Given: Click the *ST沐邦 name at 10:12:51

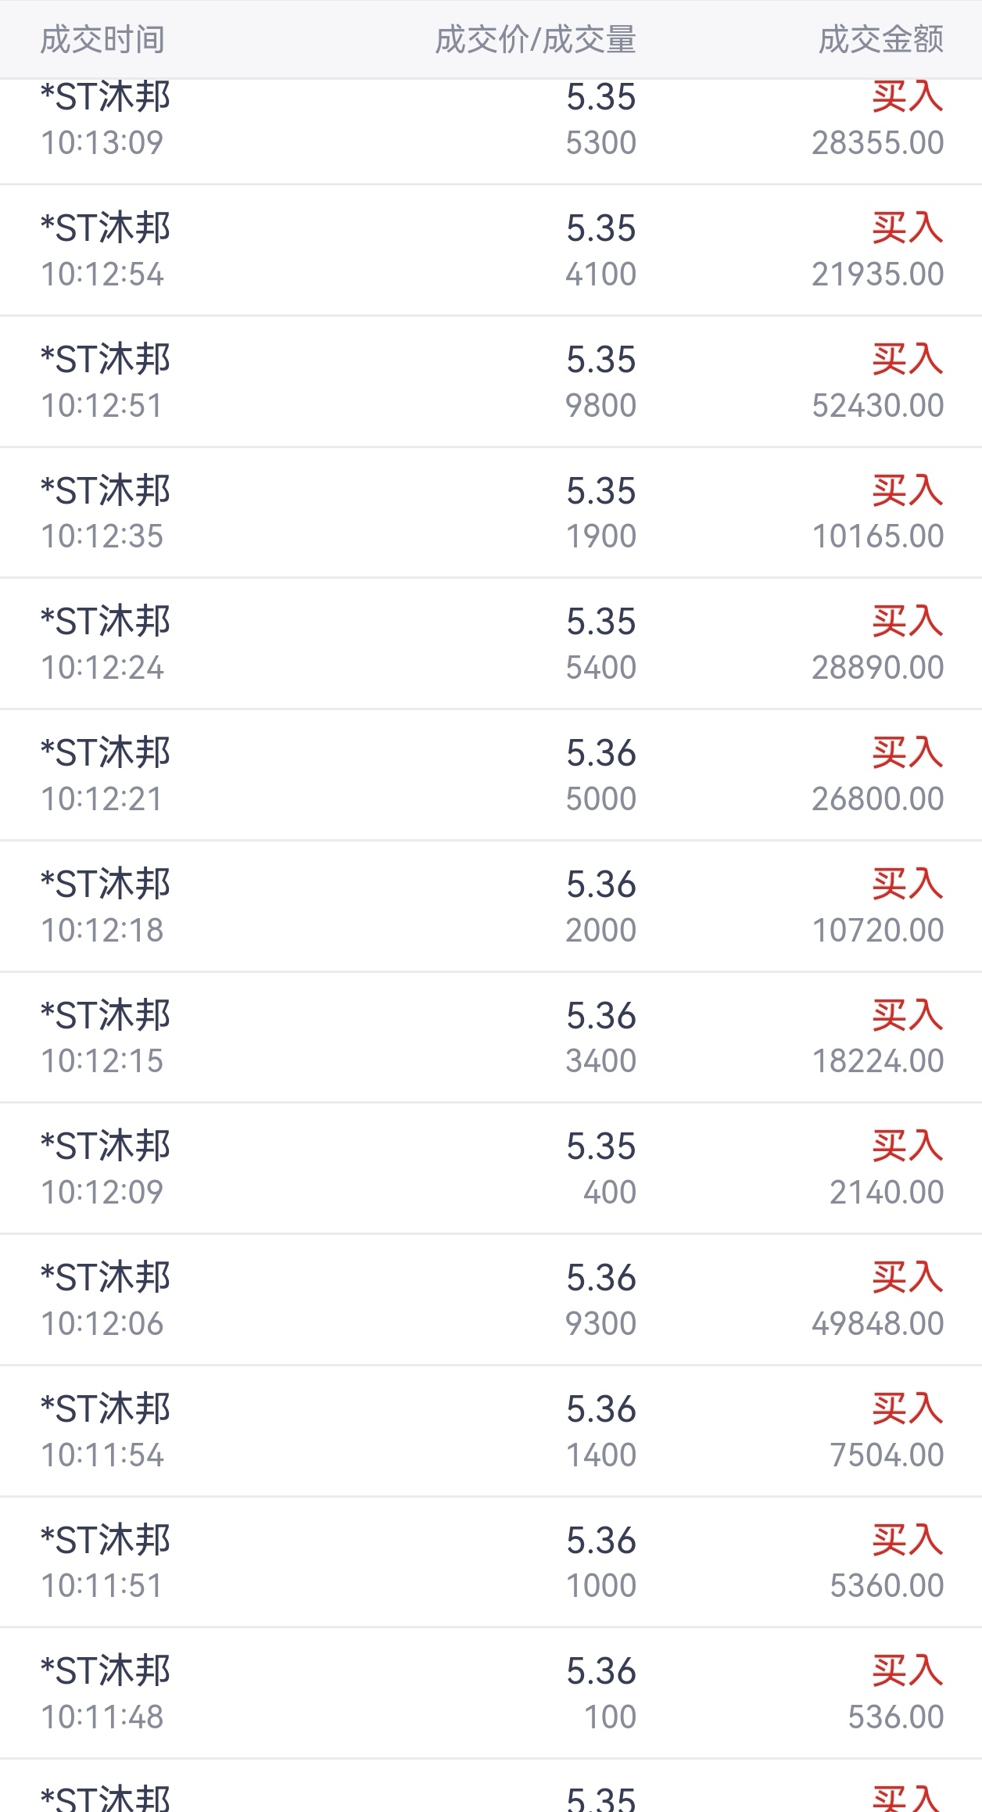Looking at the screenshot, I should pyautogui.click(x=106, y=359).
